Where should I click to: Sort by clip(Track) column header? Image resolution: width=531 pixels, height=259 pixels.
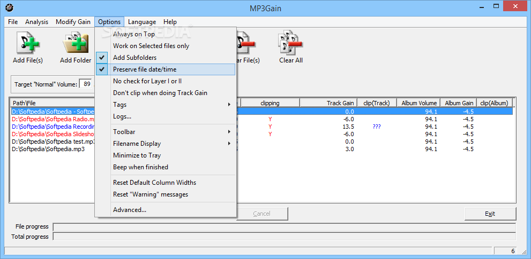click(377, 103)
